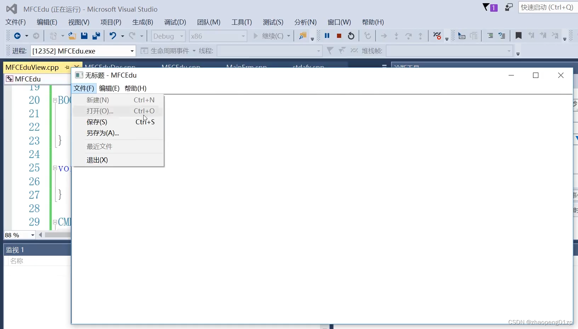Click the Save All double-floppy icon
Viewport: 578px width, 329px height.
(x=96, y=36)
